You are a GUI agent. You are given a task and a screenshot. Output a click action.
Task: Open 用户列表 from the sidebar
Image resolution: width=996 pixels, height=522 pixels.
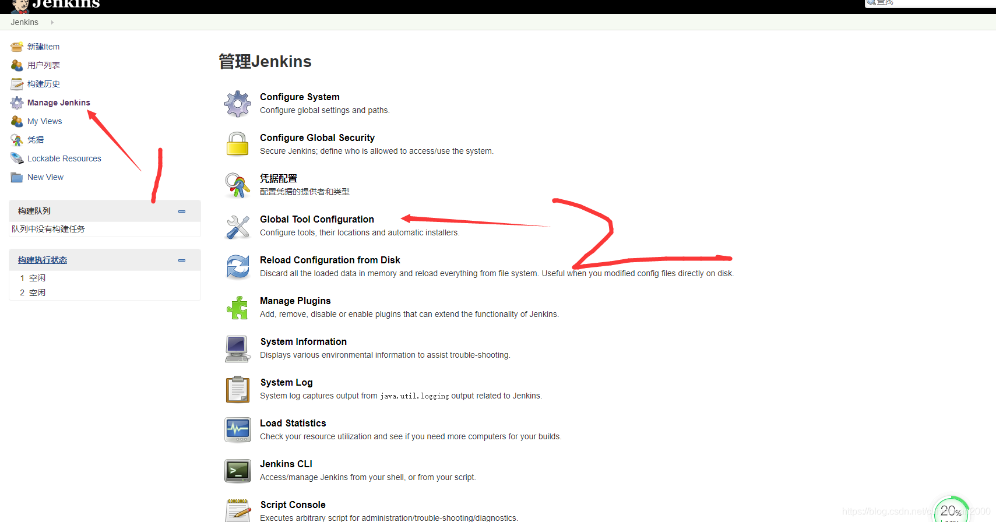click(44, 65)
